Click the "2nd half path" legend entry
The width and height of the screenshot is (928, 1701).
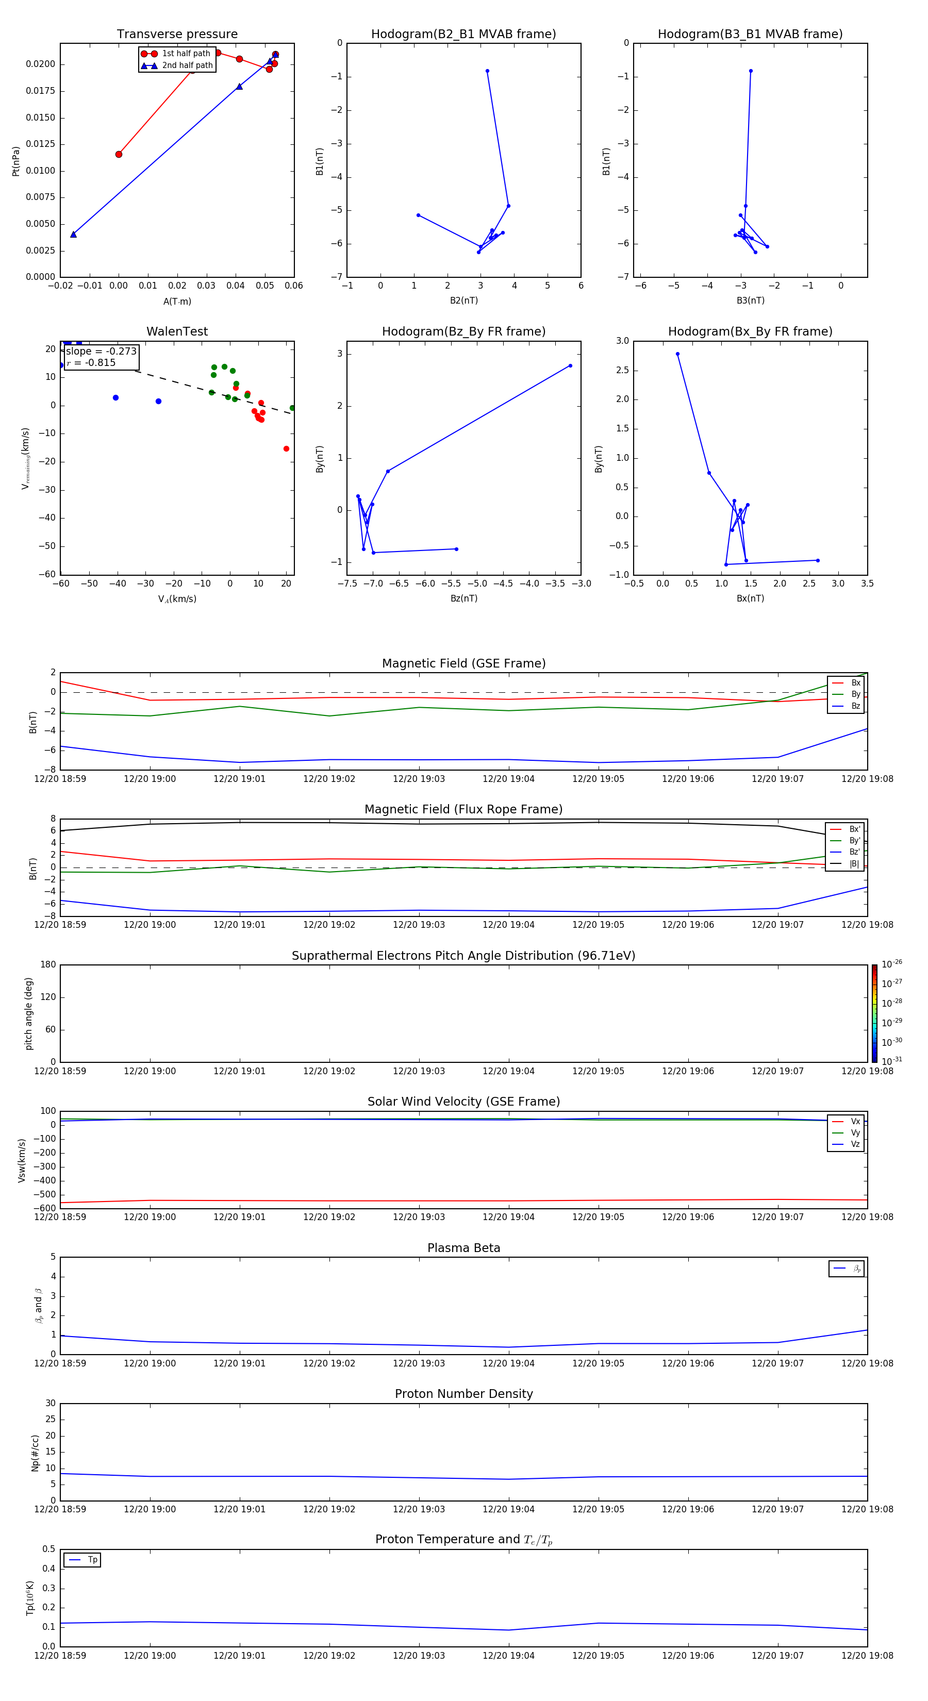pyautogui.click(x=177, y=65)
